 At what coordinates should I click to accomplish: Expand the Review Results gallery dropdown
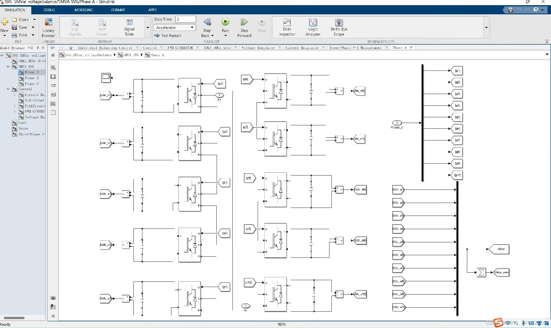tap(486, 28)
